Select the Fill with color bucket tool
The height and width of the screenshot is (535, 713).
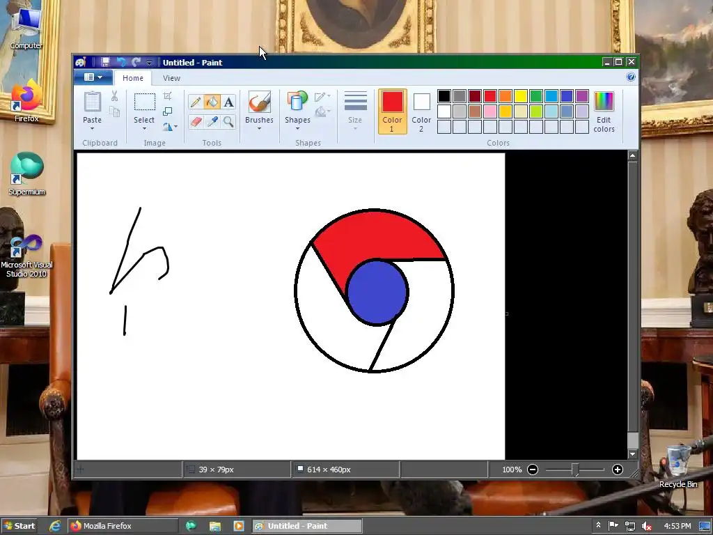click(212, 102)
